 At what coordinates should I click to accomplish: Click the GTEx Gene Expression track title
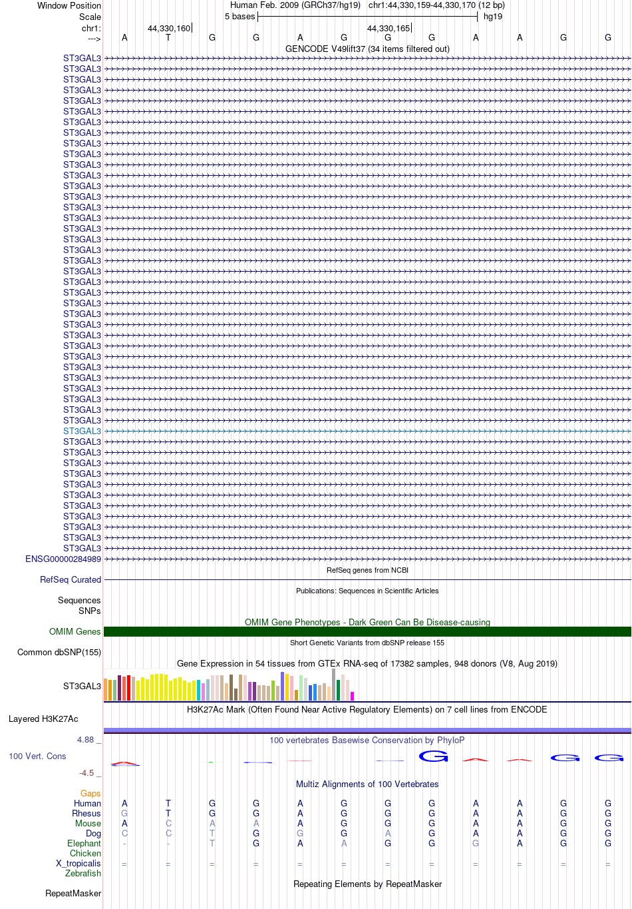click(x=367, y=663)
